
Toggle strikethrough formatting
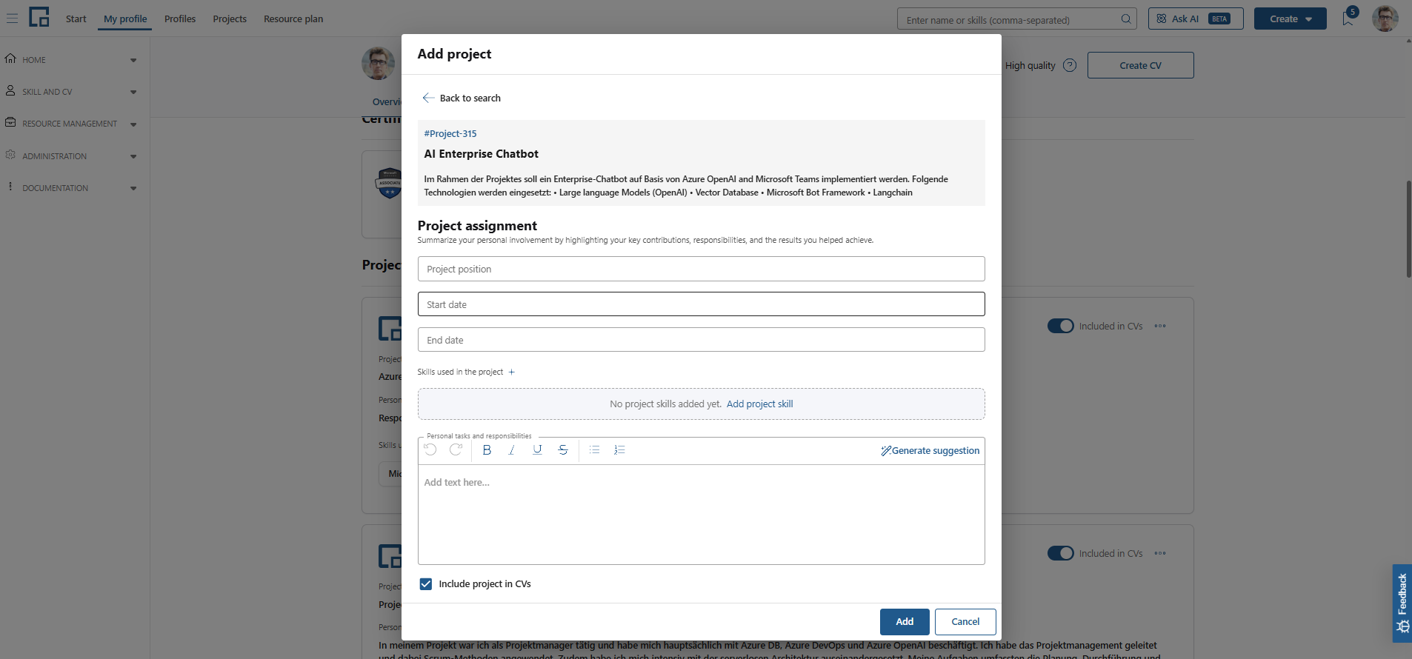coord(563,450)
